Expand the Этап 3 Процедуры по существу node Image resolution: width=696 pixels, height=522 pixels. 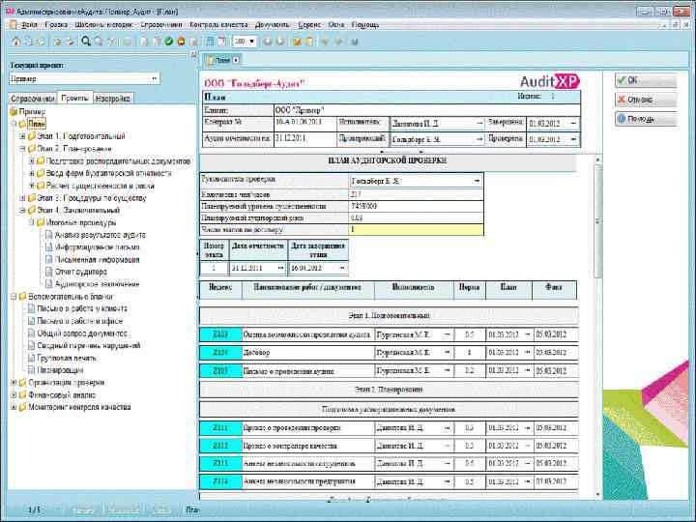coord(22,198)
